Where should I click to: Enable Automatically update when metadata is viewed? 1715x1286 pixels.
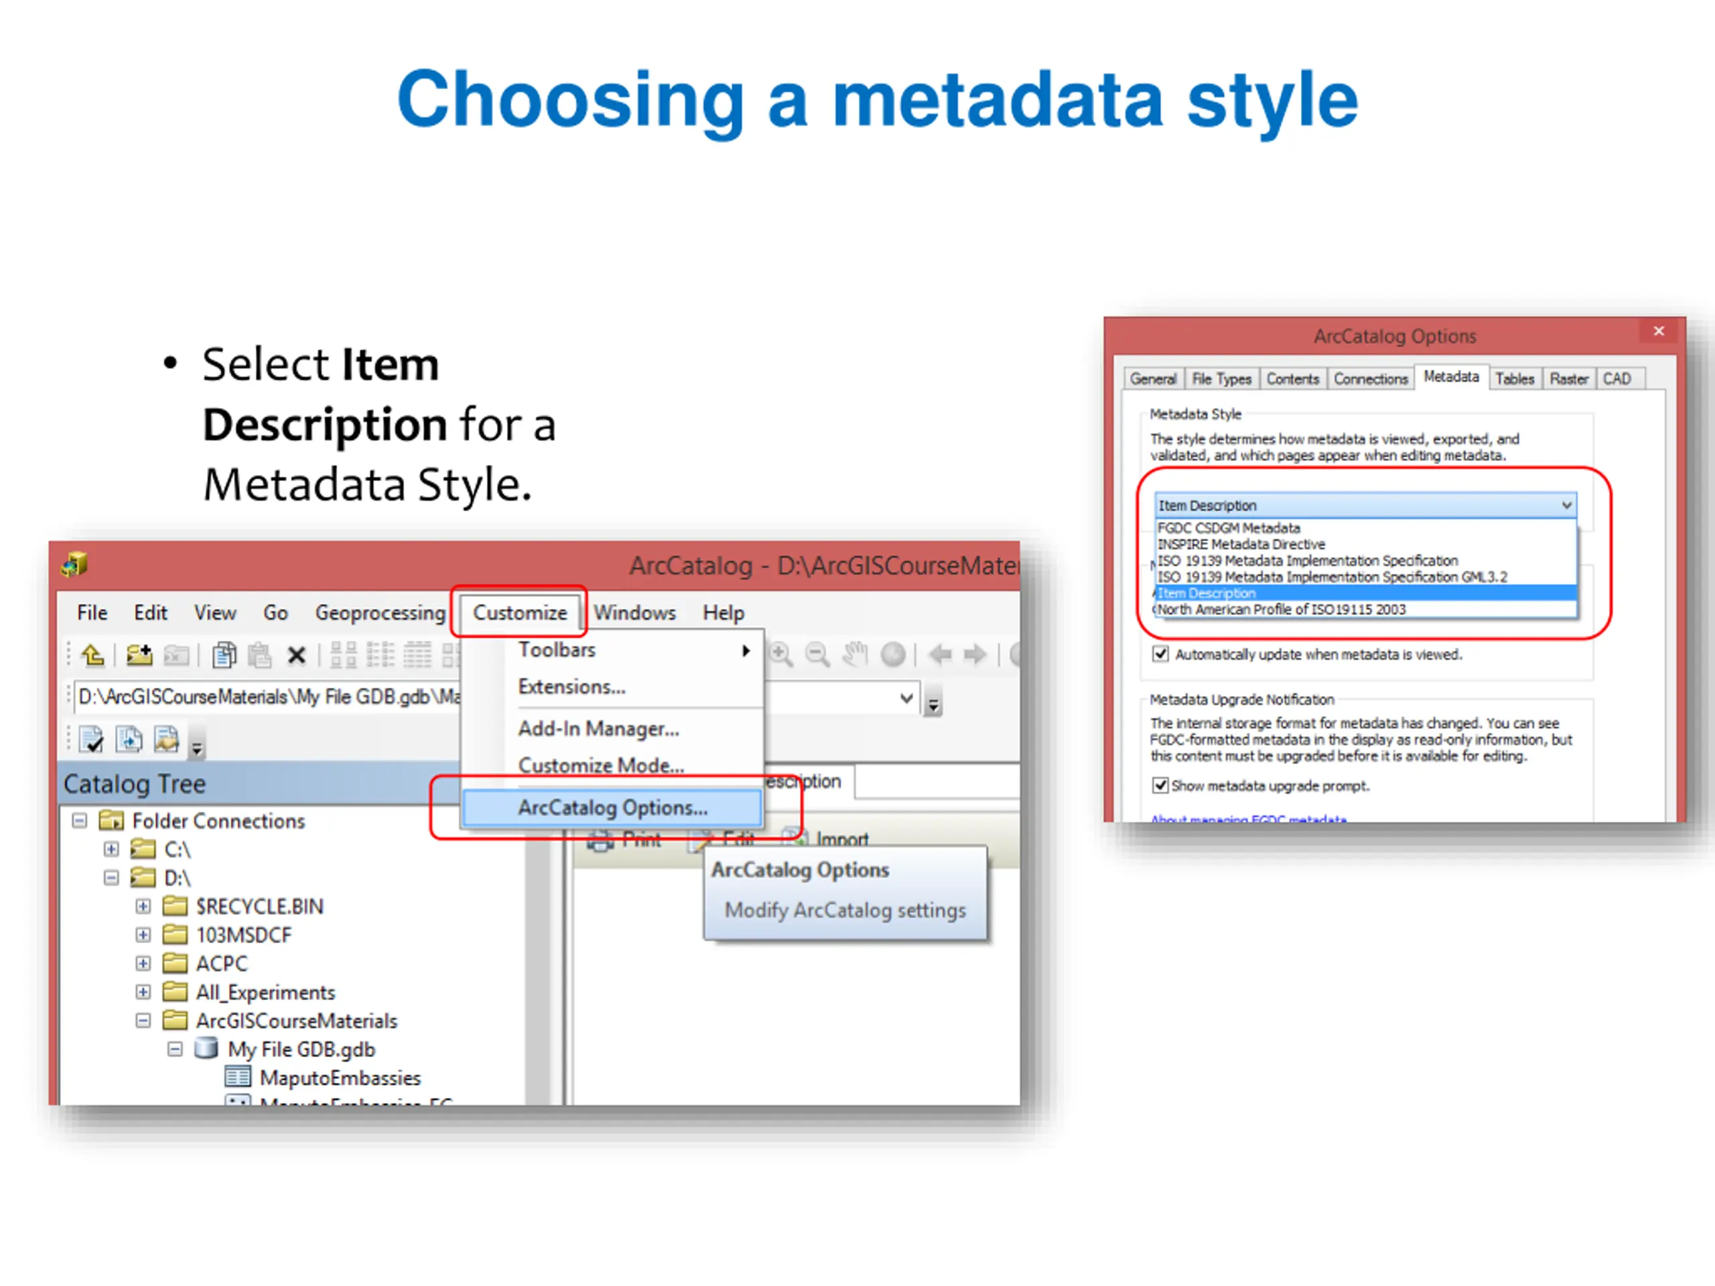1161,654
